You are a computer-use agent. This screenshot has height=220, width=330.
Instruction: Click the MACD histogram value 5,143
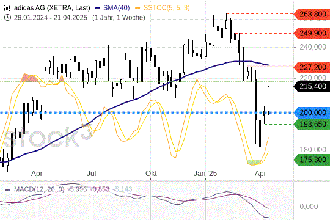[x=123, y=189]
